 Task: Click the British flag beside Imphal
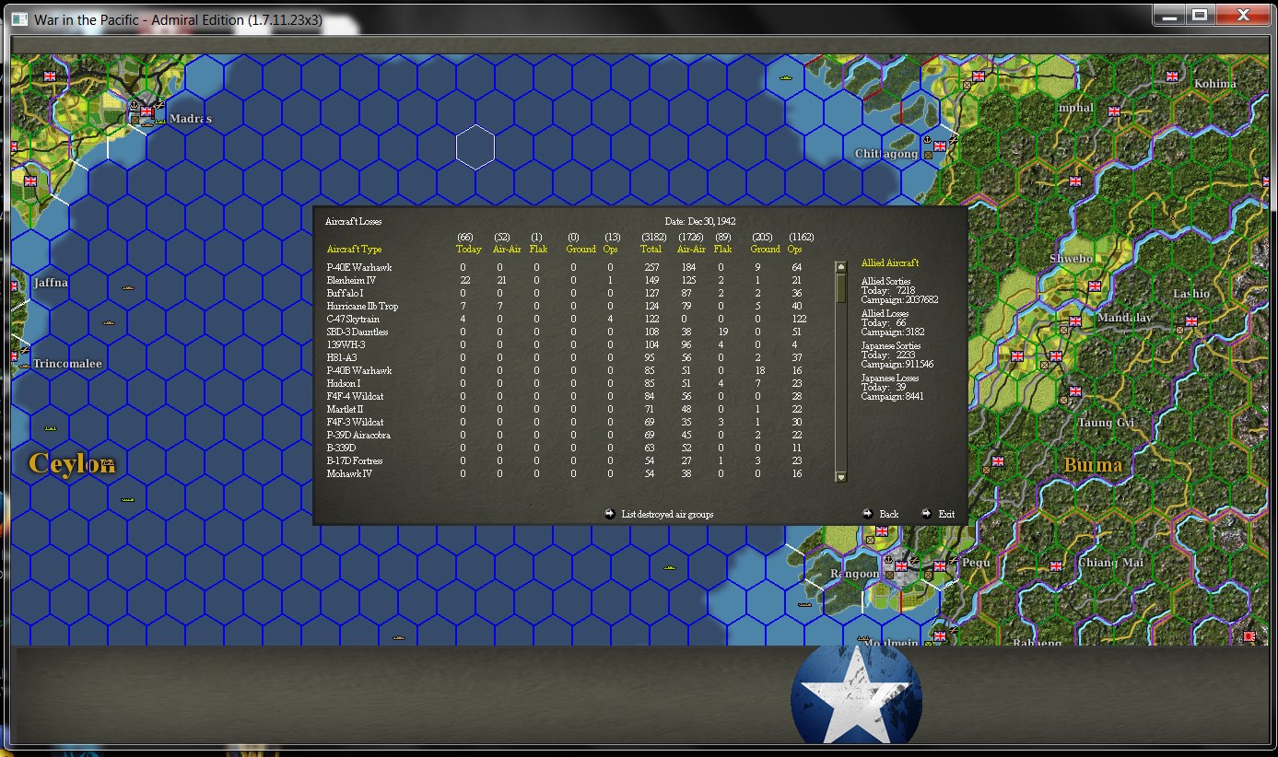[1114, 111]
